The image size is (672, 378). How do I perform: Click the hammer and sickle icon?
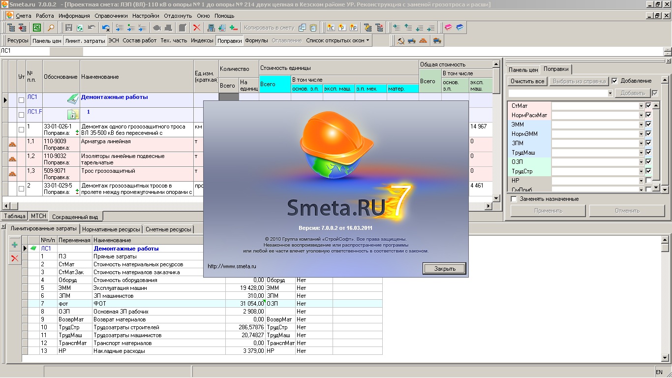[401, 40]
